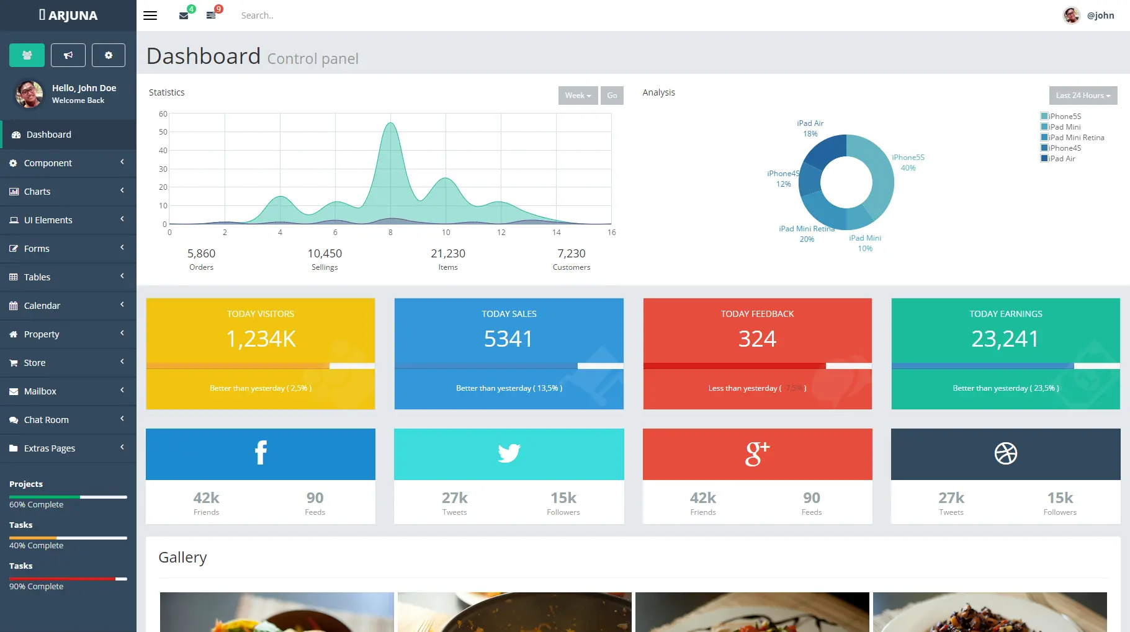Image resolution: width=1130 pixels, height=632 pixels.
Task: Open the mail envelope notifications icon
Action: pos(184,16)
